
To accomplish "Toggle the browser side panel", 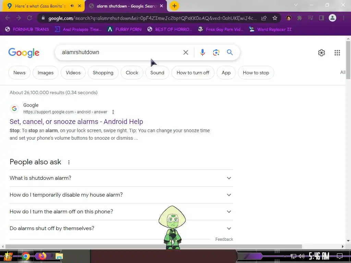I will point(322,18).
